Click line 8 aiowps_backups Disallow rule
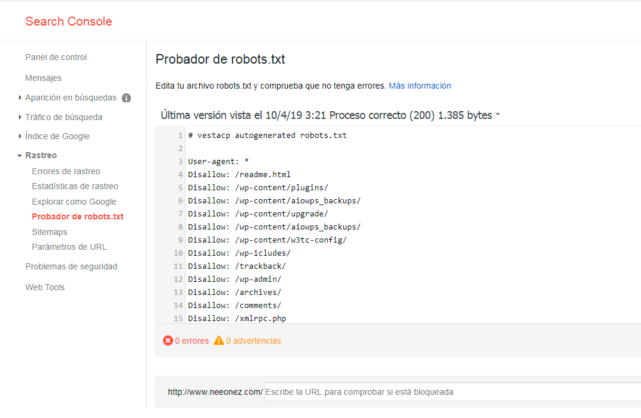 tap(274, 227)
